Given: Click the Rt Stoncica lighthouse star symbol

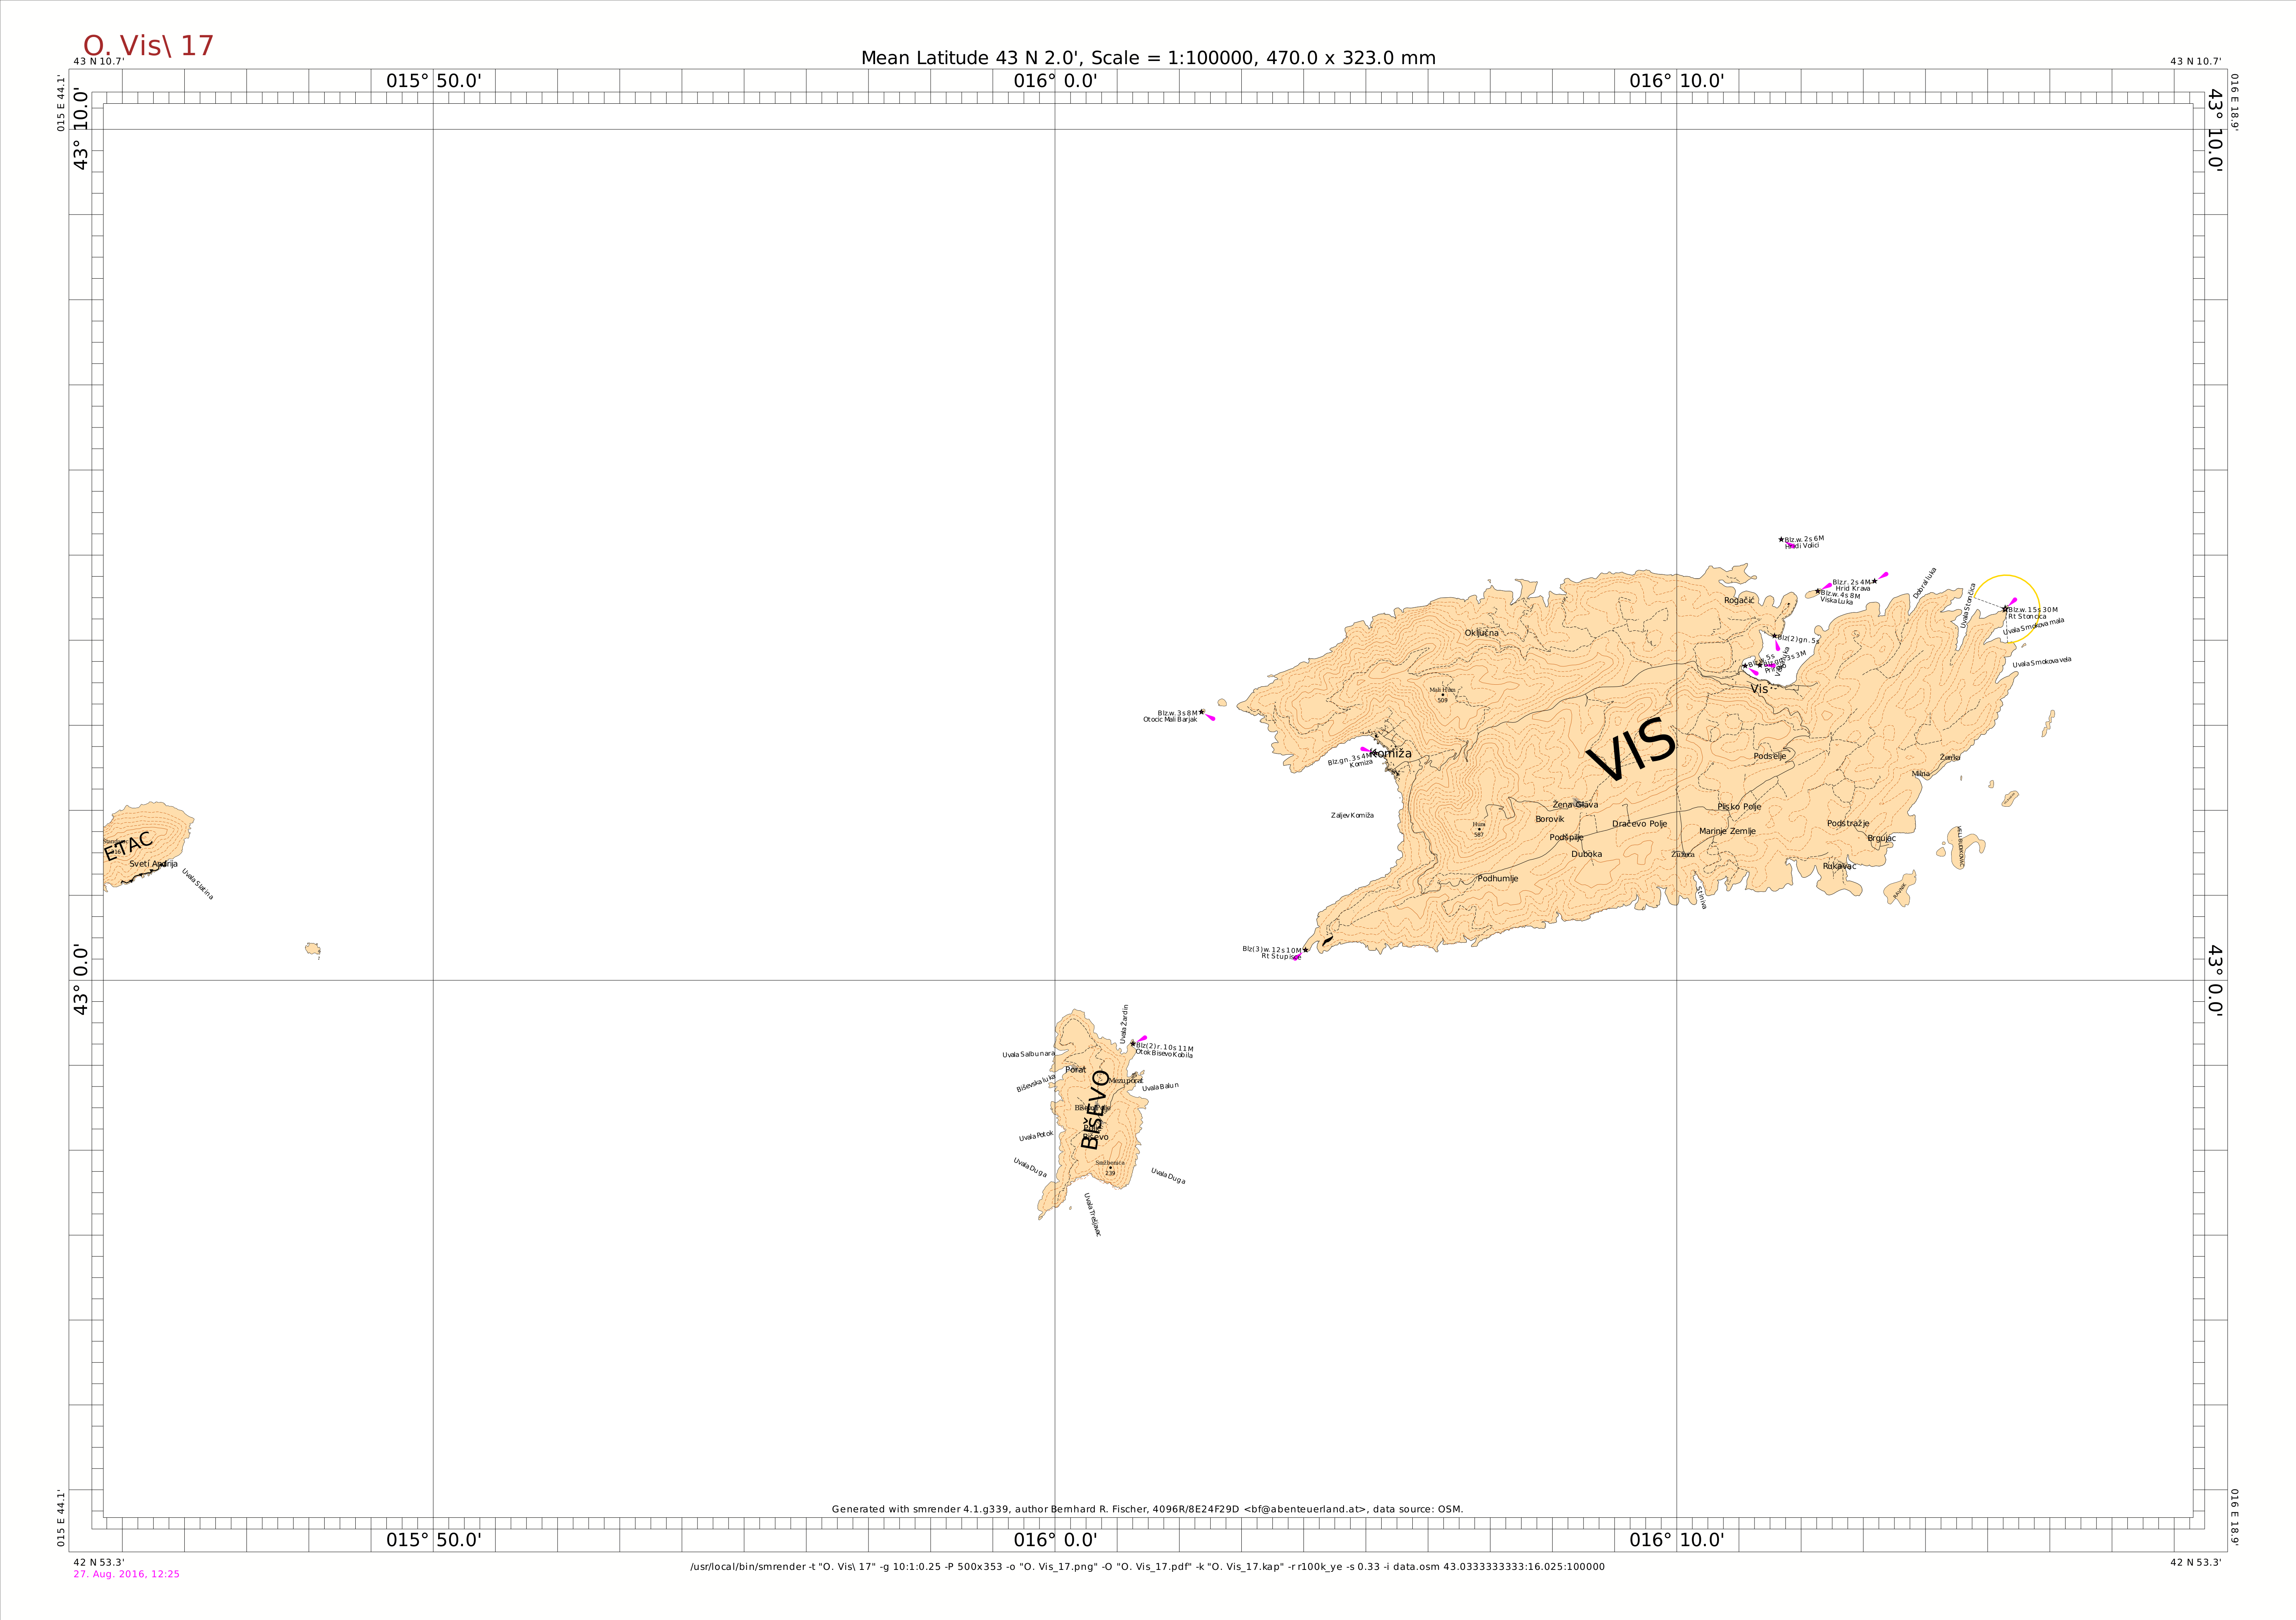Looking at the screenshot, I should (2004, 609).
